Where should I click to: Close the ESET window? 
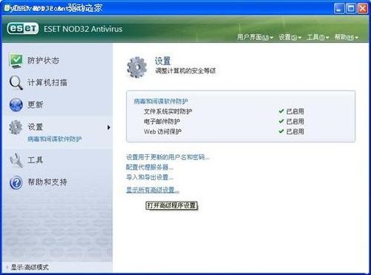[363, 8]
